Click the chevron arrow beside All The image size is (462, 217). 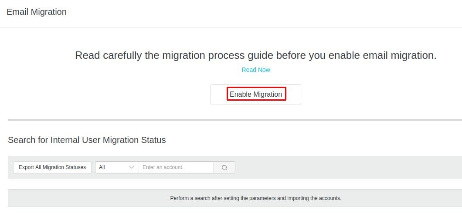pos(132,167)
